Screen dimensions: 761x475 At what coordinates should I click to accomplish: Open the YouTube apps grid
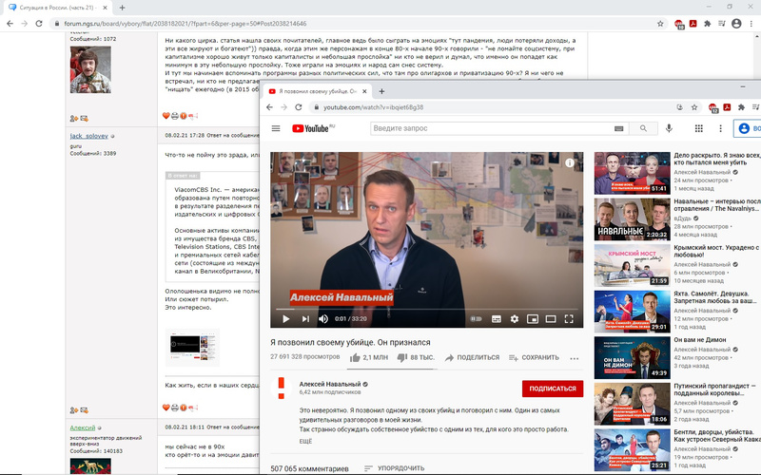(699, 128)
